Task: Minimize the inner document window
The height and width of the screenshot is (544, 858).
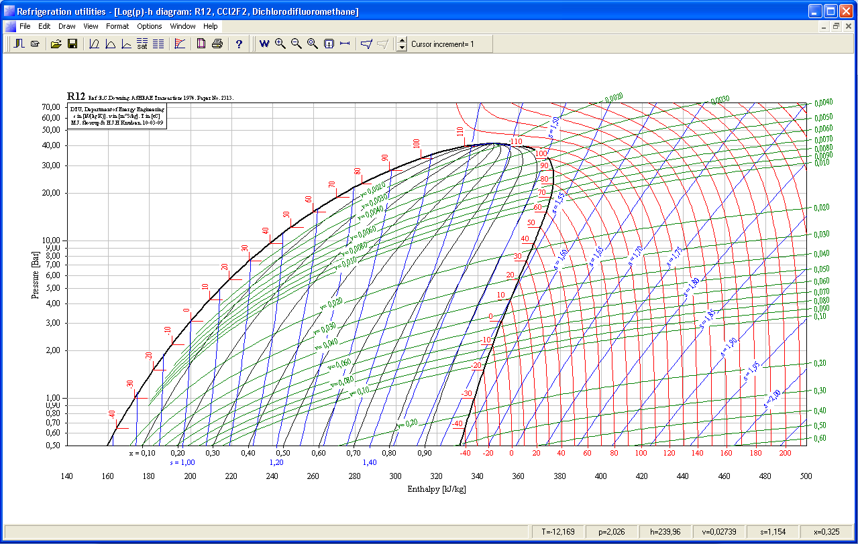Action: click(x=824, y=26)
